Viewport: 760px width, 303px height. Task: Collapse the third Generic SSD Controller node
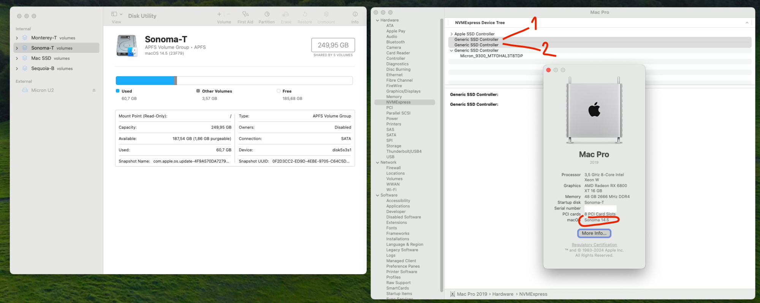(451, 50)
